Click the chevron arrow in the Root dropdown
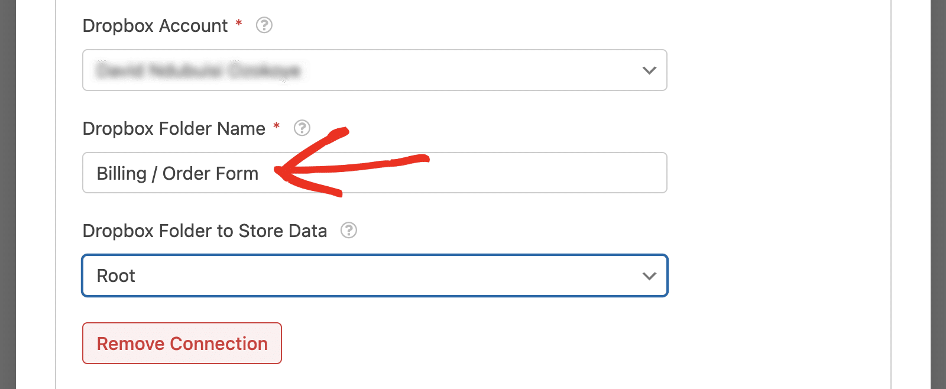The height and width of the screenshot is (389, 946). [649, 276]
